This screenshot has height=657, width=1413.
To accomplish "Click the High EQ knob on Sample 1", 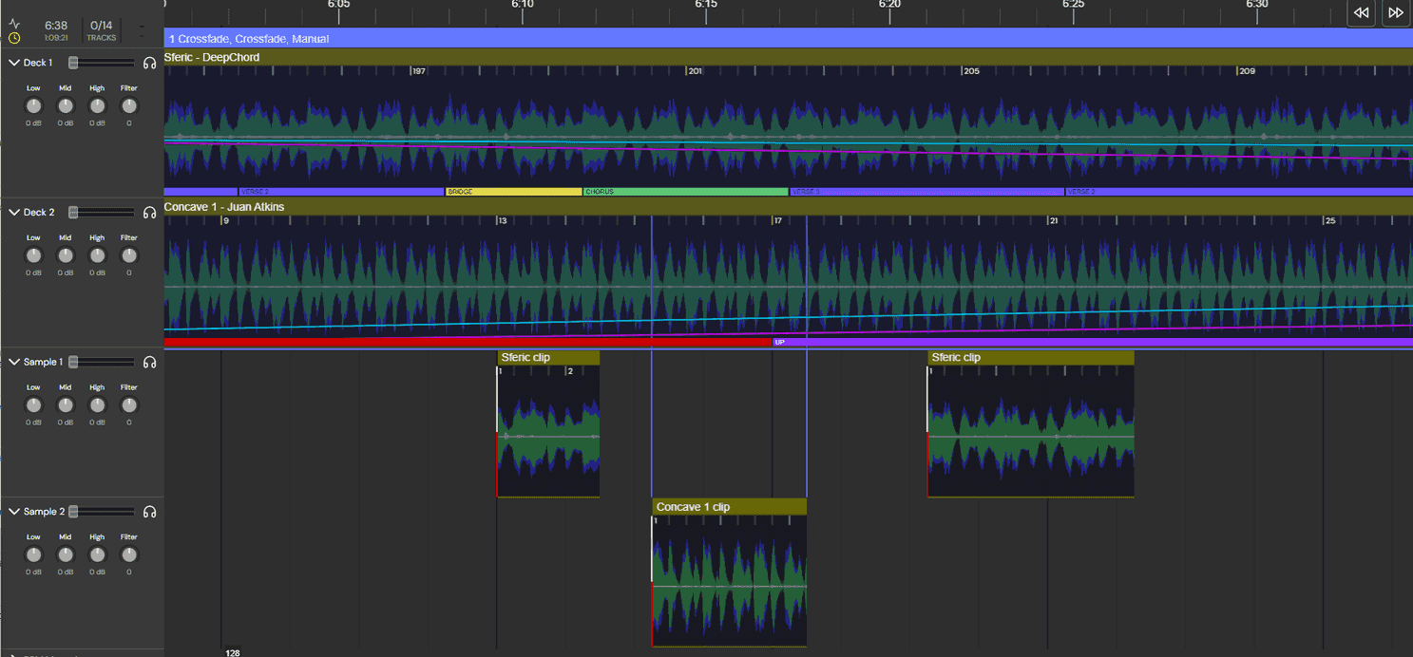I will pyautogui.click(x=97, y=404).
